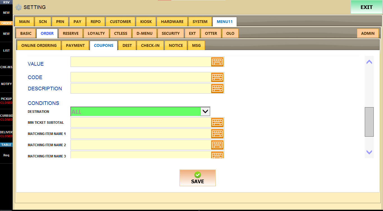383x211 pixels.
Task: Expand the DESTINATION dropdown arrow
Action: click(x=206, y=111)
